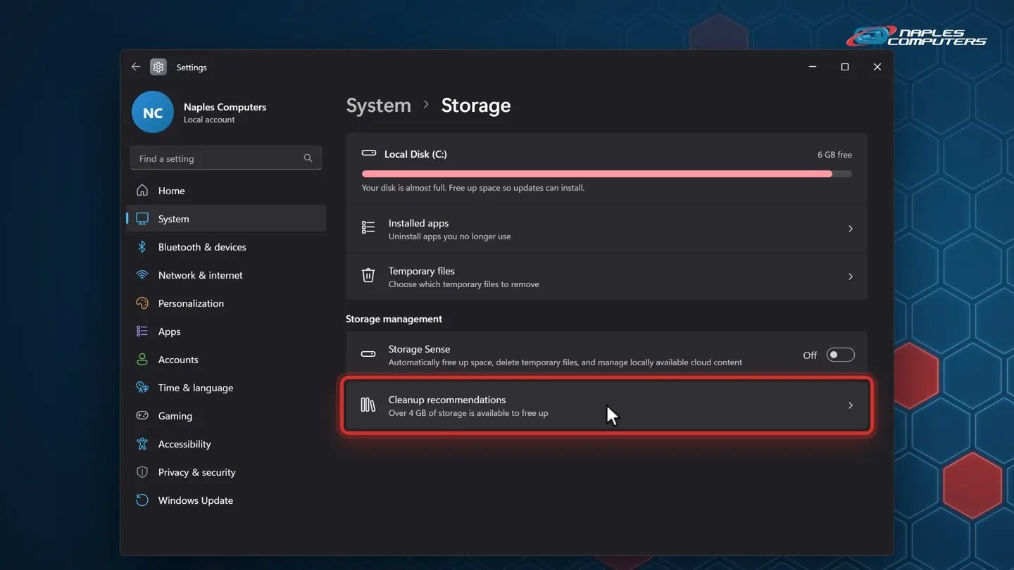Turn on the Storage Sense toggle
1014x570 pixels.
click(x=840, y=355)
